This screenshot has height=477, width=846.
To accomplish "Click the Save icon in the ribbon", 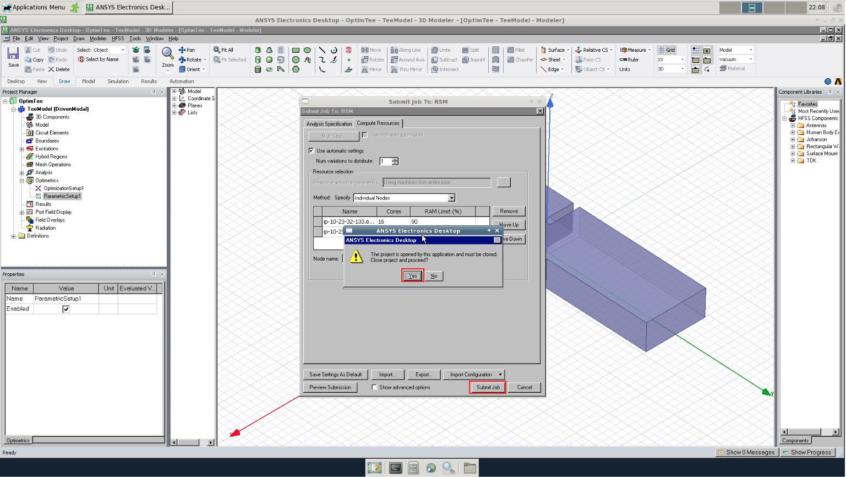I will tap(13, 54).
